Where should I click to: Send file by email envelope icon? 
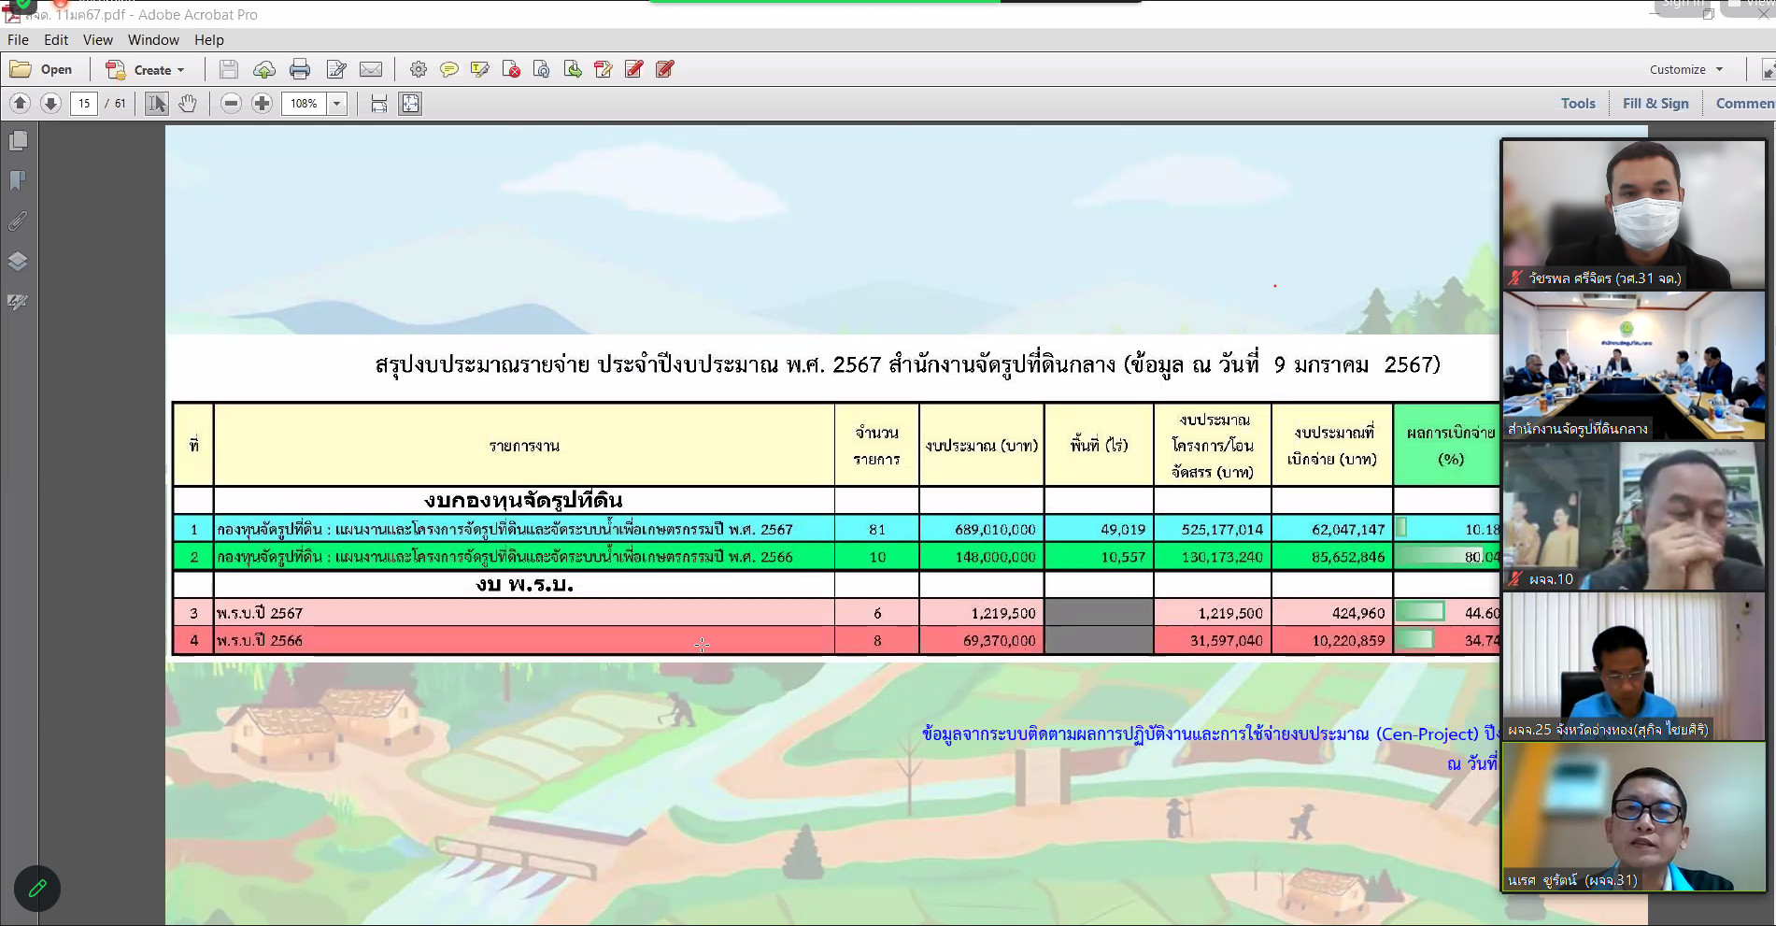click(x=371, y=69)
